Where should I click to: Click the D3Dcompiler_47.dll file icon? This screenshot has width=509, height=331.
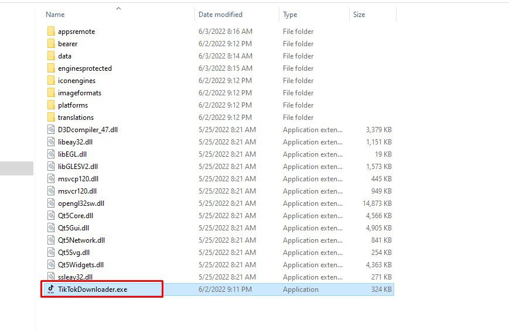51,130
